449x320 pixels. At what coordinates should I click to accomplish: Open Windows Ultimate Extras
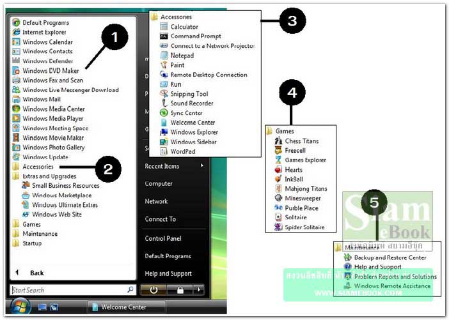[x=60, y=205]
